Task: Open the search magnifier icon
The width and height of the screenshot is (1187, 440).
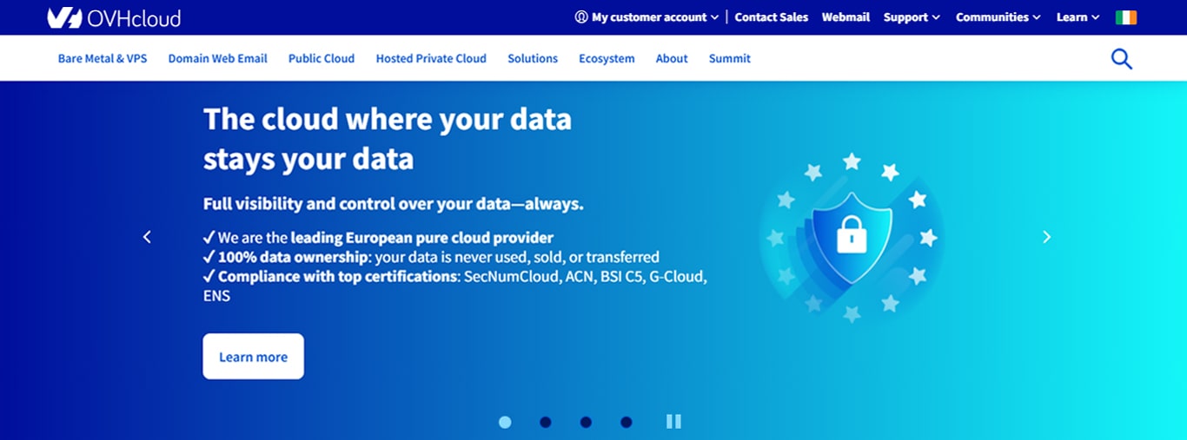Action: tap(1122, 58)
